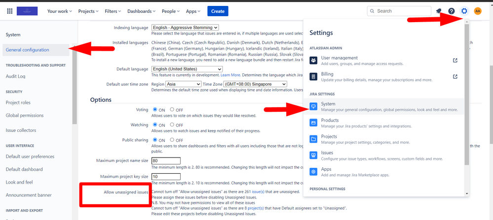
Task: Open the AA user avatar menu
Action: (478, 11)
